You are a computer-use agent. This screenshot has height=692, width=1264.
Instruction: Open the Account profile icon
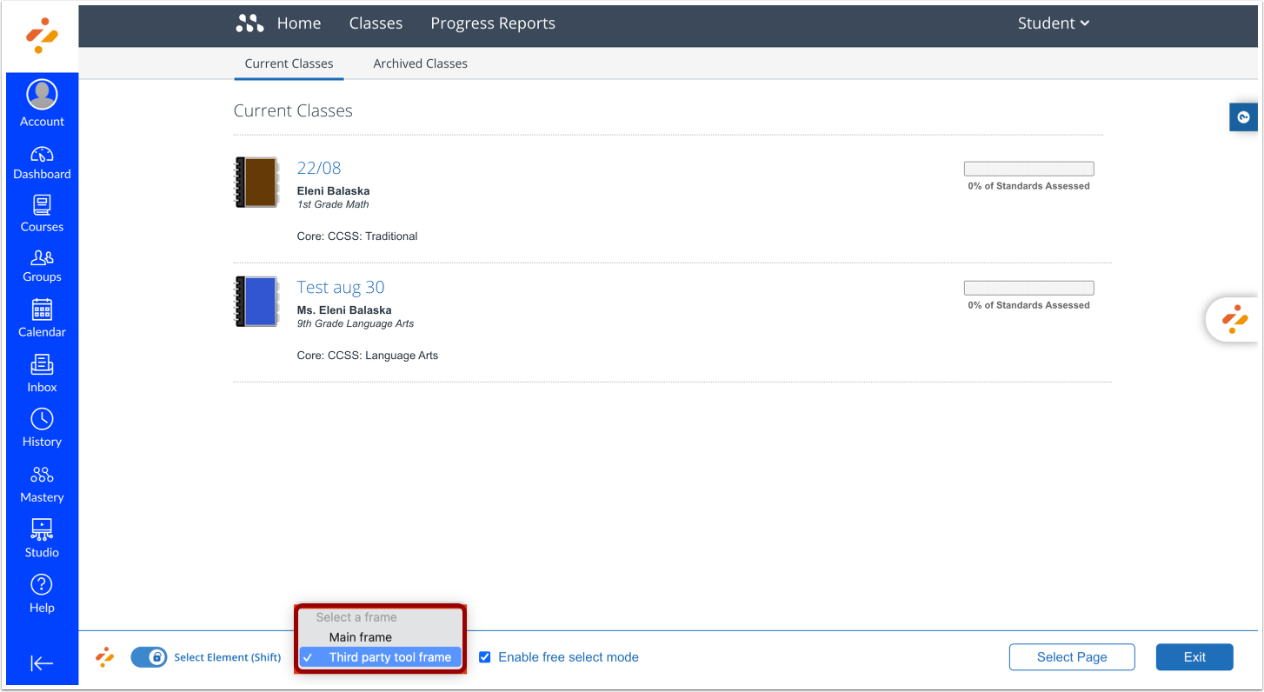tap(42, 94)
